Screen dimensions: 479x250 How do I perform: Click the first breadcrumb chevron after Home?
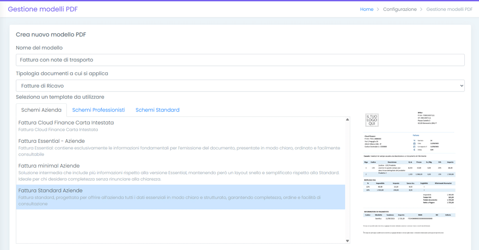pos(378,9)
